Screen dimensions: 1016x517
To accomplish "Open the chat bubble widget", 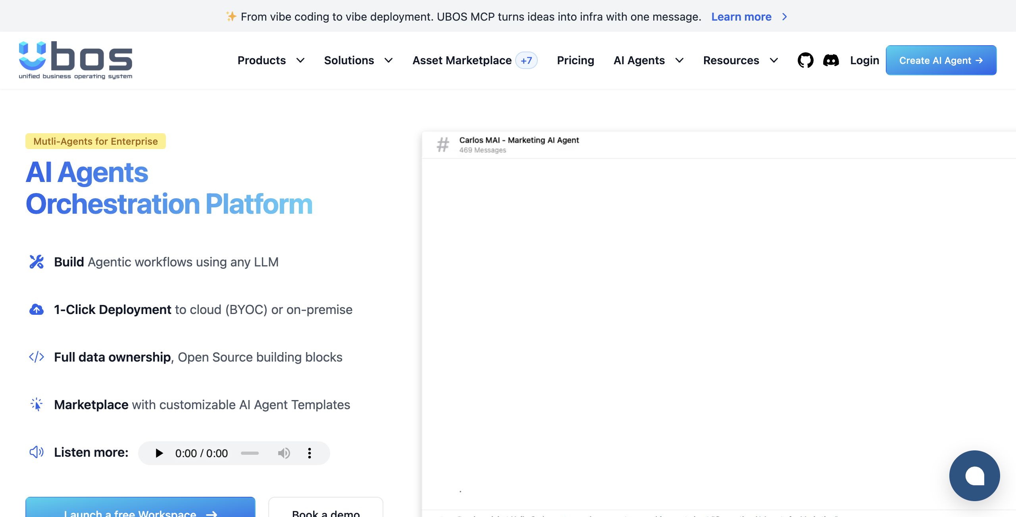I will pyautogui.click(x=974, y=475).
